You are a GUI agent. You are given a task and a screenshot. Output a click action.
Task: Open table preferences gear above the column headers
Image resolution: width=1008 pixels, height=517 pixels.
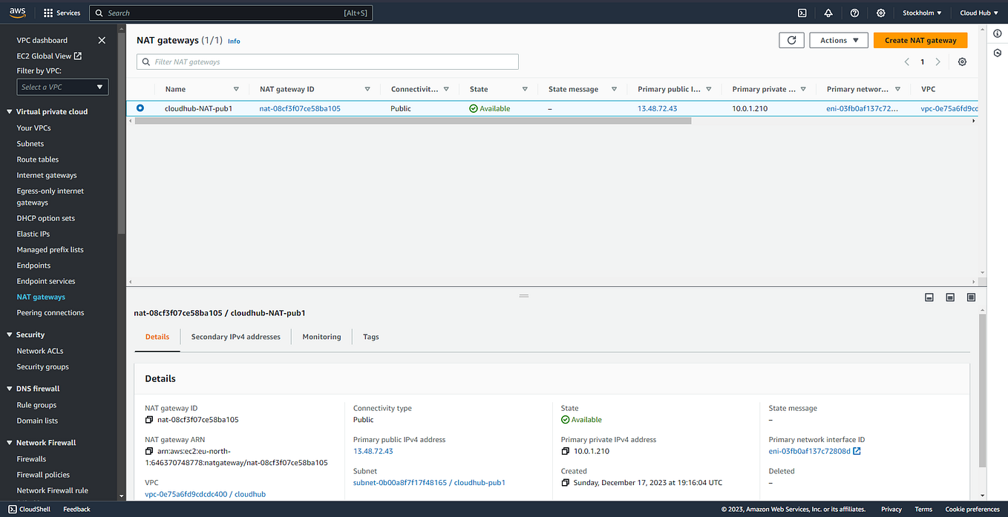[962, 62]
